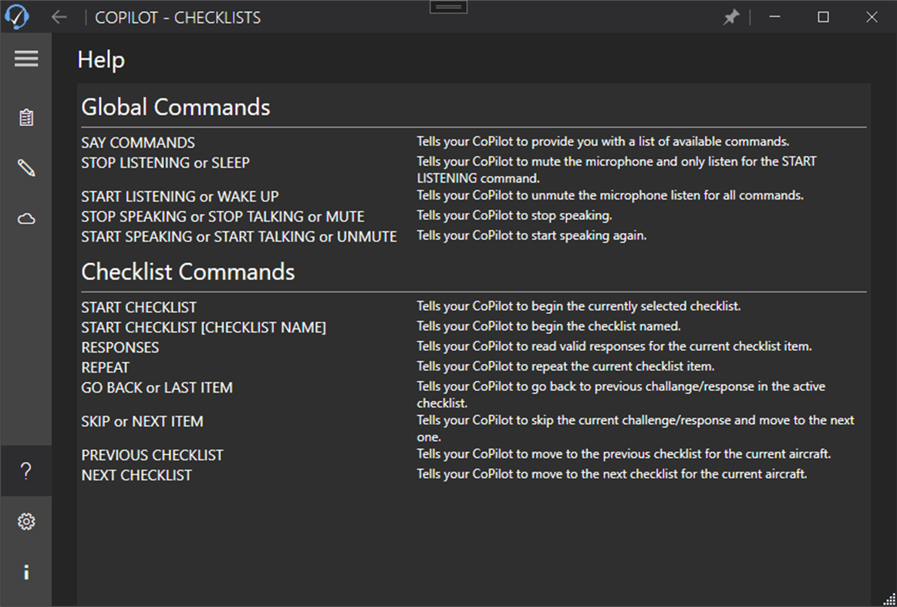Click the Checklist Commands section header

click(187, 271)
